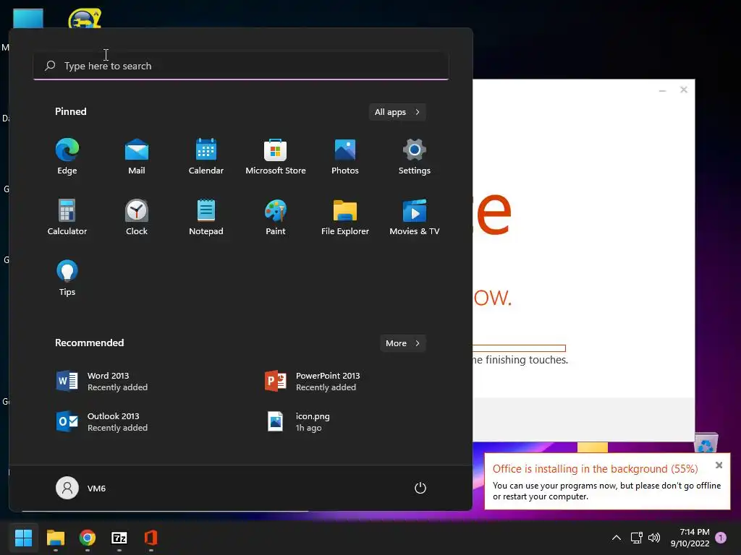Show hidden system tray icons
Viewport: 741px width, 555px height.
[x=617, y=538]
